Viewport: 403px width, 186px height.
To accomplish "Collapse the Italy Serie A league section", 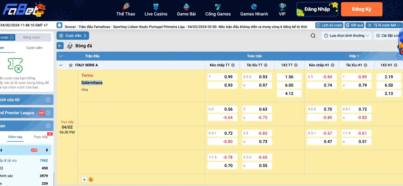I will pos(61,65).
